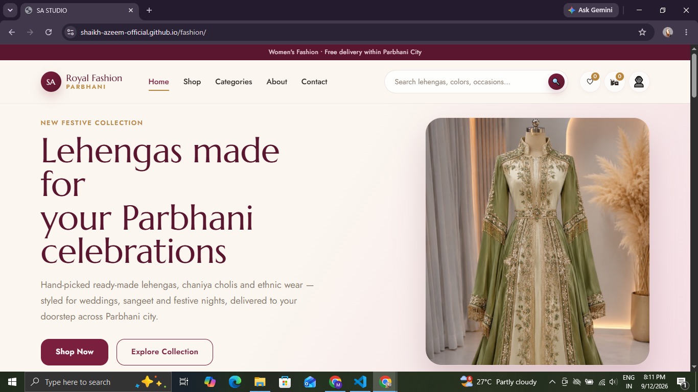Click the SA logo circle
The width and height of the screenshot is (698, 392).
pos(51,82)
